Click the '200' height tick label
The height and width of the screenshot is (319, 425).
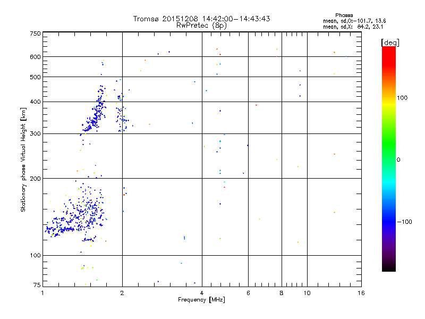click(x=35, y=179)
